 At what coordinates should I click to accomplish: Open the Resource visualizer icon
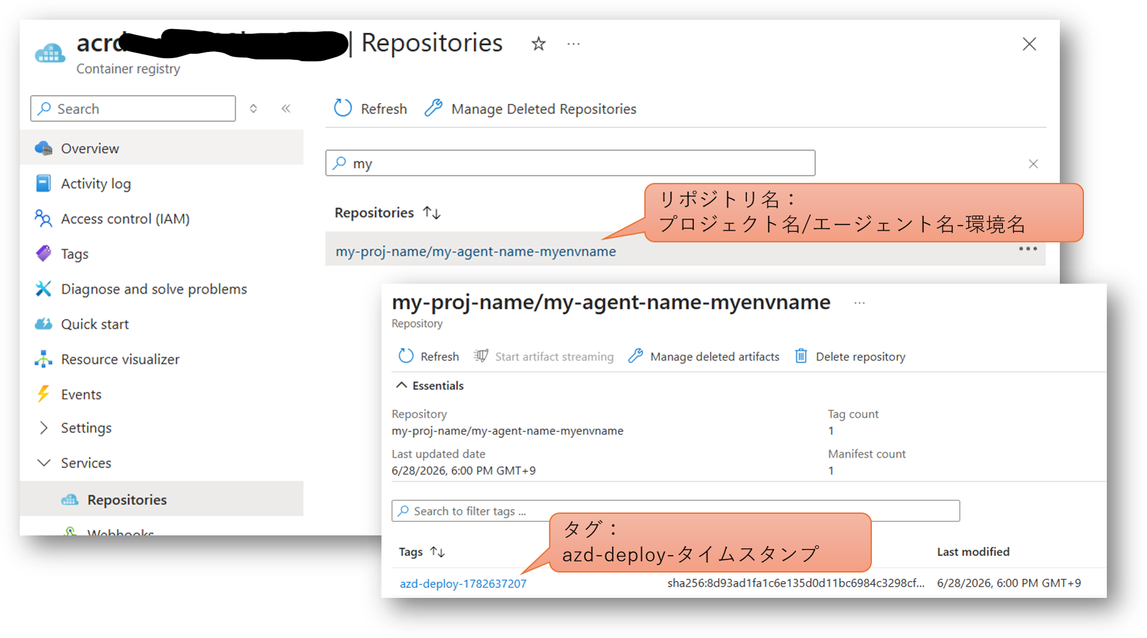click(43, 359)
